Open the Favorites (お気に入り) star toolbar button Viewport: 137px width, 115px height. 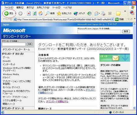pos(64,14)
